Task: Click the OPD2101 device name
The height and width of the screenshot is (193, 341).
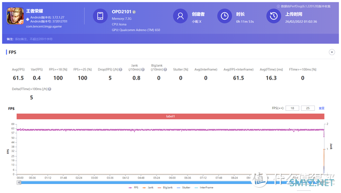Action: pos(121,12)
